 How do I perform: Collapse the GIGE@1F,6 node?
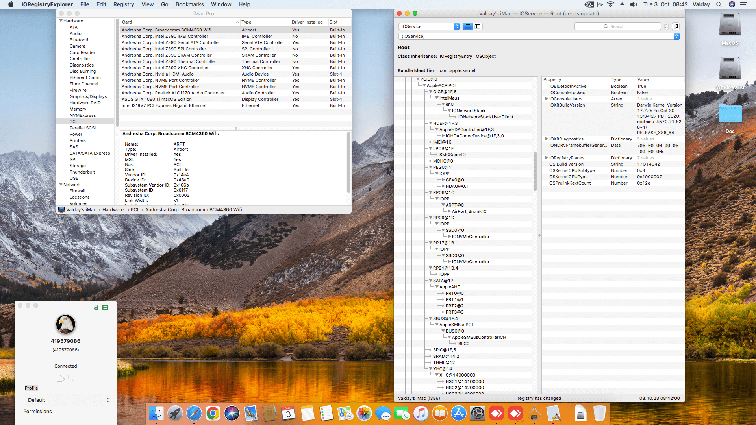[430, 92]
